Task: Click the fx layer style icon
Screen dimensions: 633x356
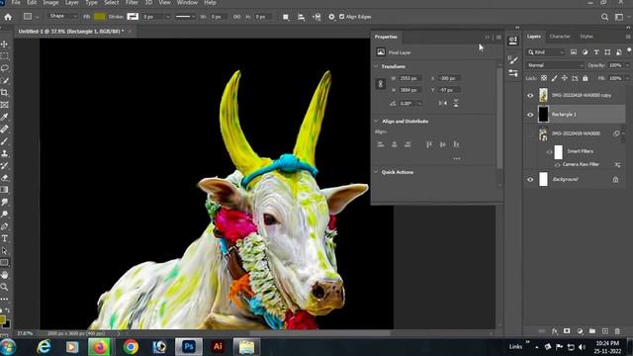Action: [x=555, y=331]
